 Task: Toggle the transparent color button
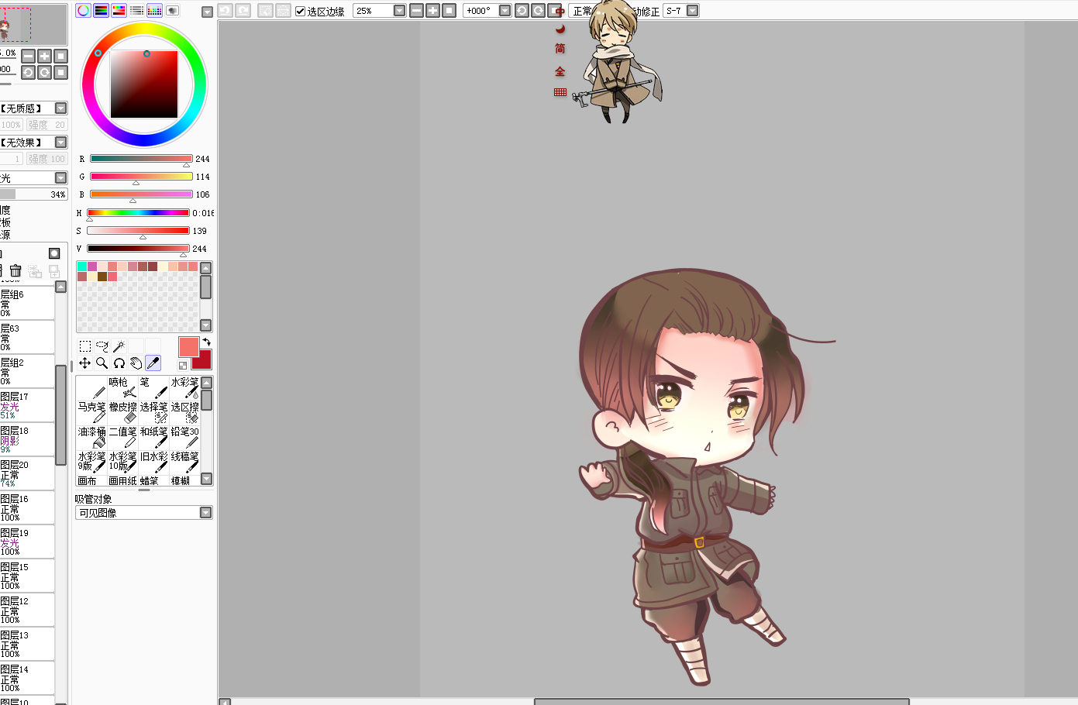[x=183, y=365]
